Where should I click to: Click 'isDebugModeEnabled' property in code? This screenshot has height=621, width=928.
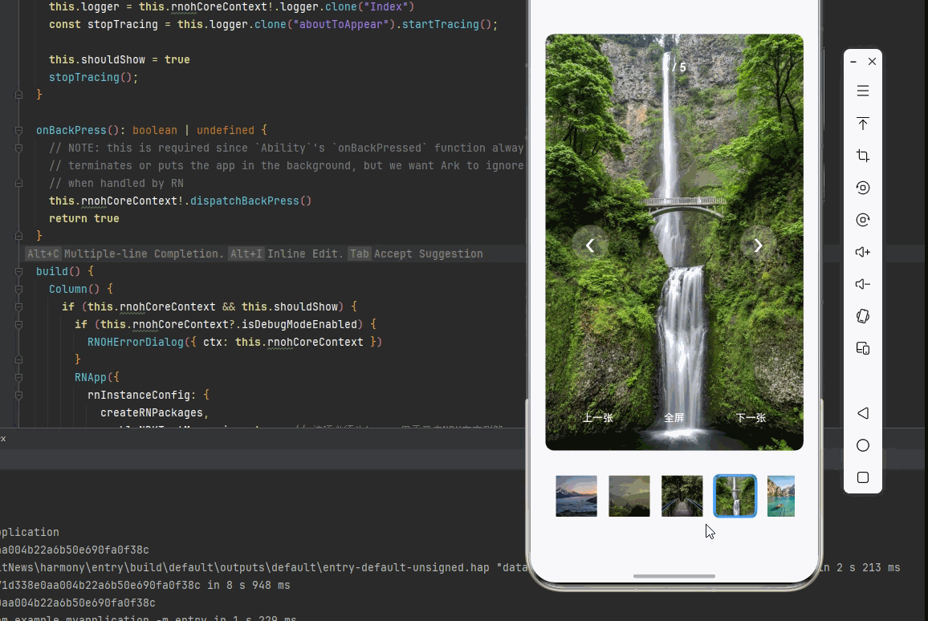pos(299,324)
